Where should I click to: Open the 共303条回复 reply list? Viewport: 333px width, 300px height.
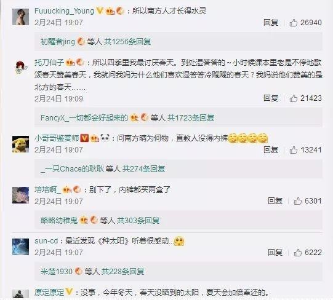(x=138, y=221)
